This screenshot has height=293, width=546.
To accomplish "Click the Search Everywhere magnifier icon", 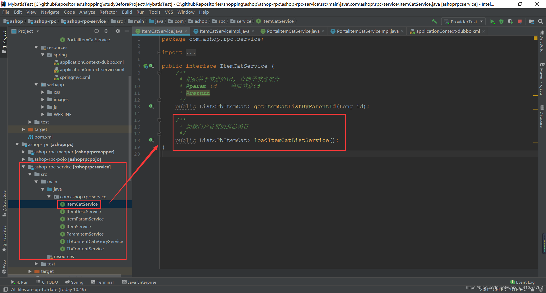I will click(x=541, y=21).
